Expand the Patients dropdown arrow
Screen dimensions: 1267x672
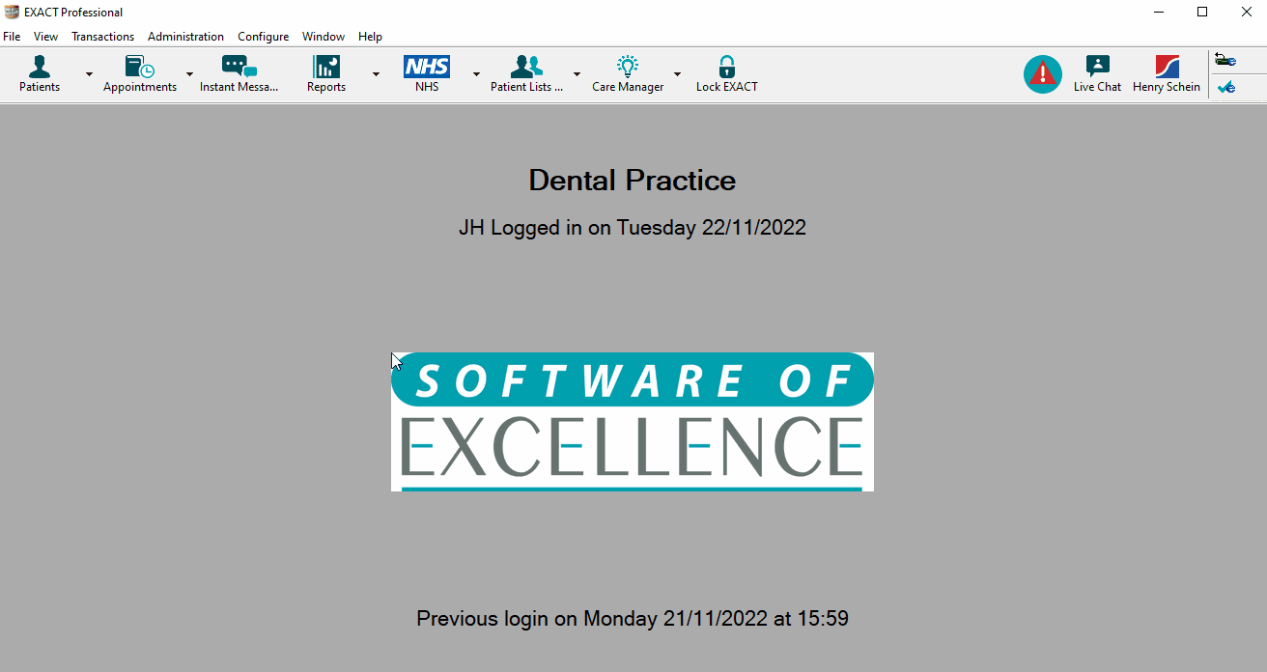coord(89,74)
